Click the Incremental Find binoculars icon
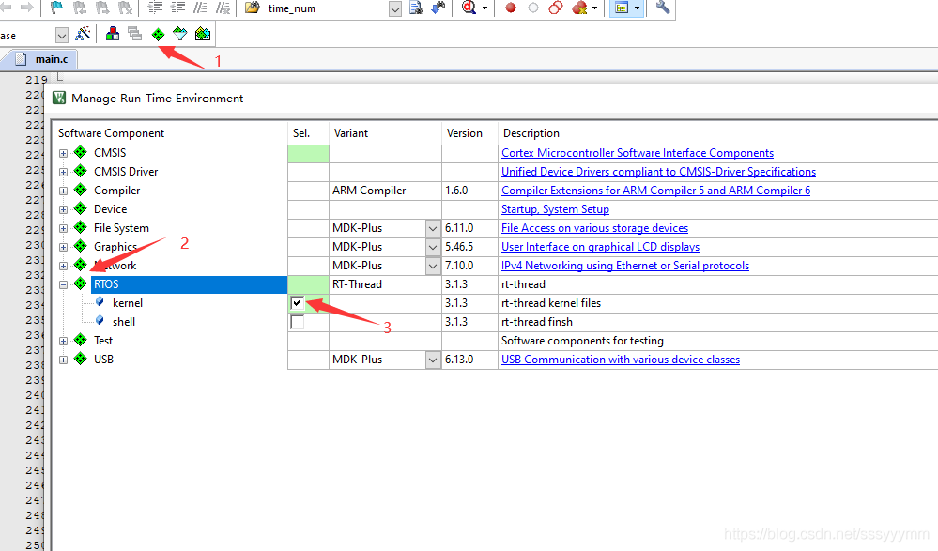938x551 pixels. 438,8
